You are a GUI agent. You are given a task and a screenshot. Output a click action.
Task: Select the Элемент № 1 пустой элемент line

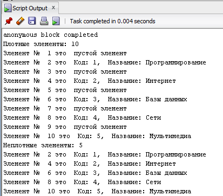[65, 53]
